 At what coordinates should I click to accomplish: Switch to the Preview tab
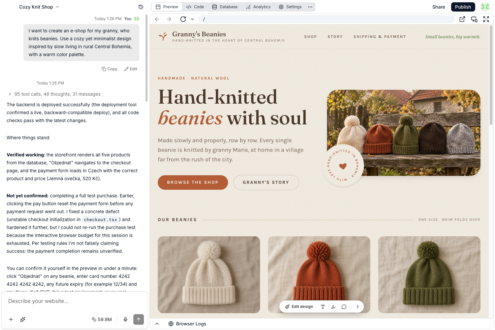tap(167, 7)
